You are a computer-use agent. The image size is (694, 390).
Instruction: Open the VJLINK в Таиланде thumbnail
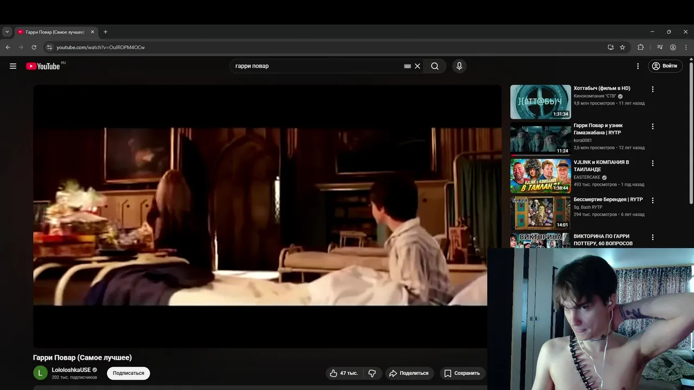[541, 175]
